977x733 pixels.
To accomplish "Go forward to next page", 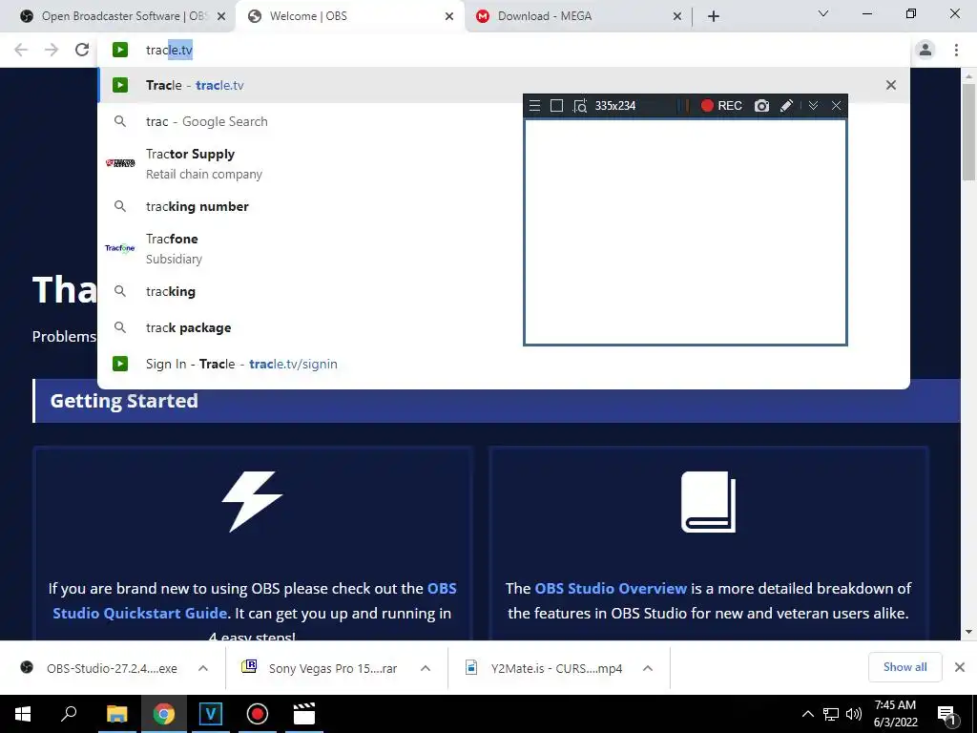I will pyautogui.click(x=52, y=50).
